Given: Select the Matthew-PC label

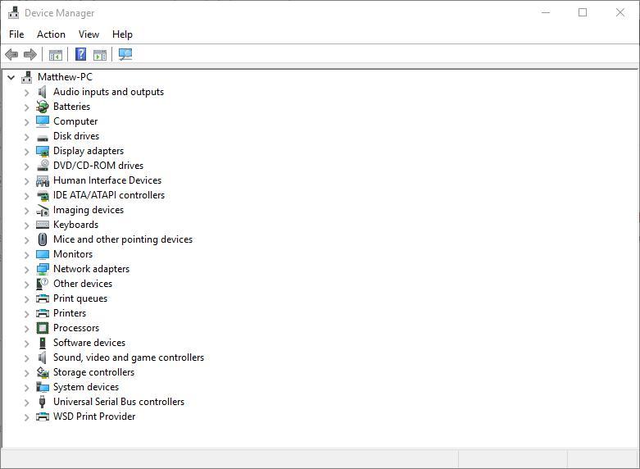Looking at the screenshot, I should point(65,77).
